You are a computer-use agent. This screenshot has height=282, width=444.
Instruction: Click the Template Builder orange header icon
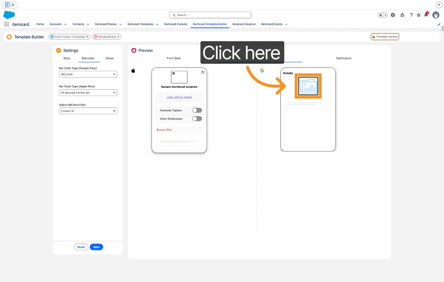click(9, 37)
